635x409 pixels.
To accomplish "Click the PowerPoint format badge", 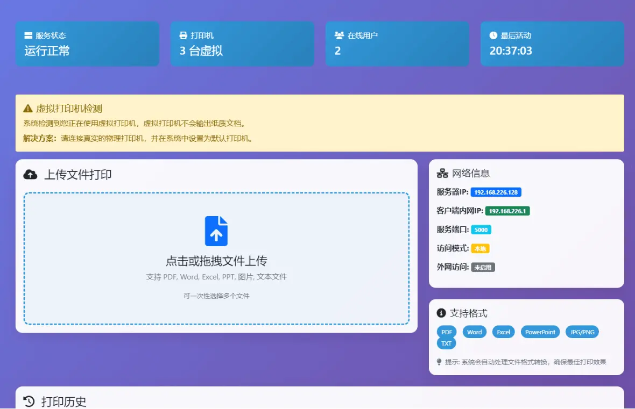I will pyautogui.click(x=540, y=332).
